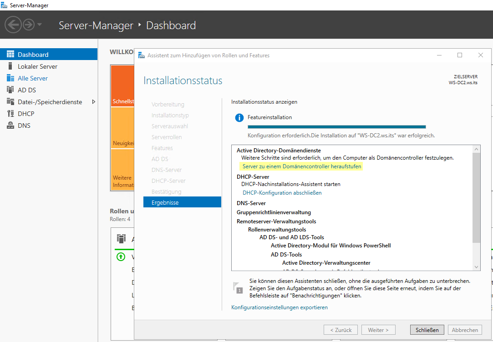
Task: Click the green up-arrow status icon
Action: click(x=121, y=256)
